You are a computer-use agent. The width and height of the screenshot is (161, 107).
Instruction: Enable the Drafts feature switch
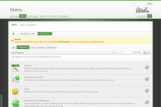point(147,90)
